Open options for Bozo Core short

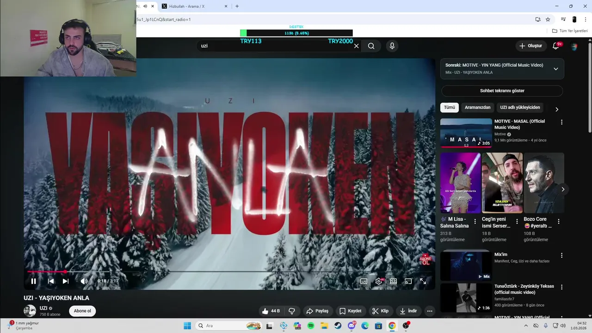click(559, 222)
